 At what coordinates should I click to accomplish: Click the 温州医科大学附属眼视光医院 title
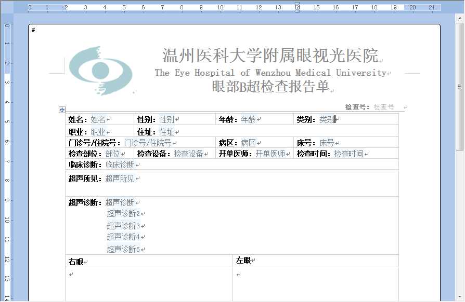(x=270, y=56)
